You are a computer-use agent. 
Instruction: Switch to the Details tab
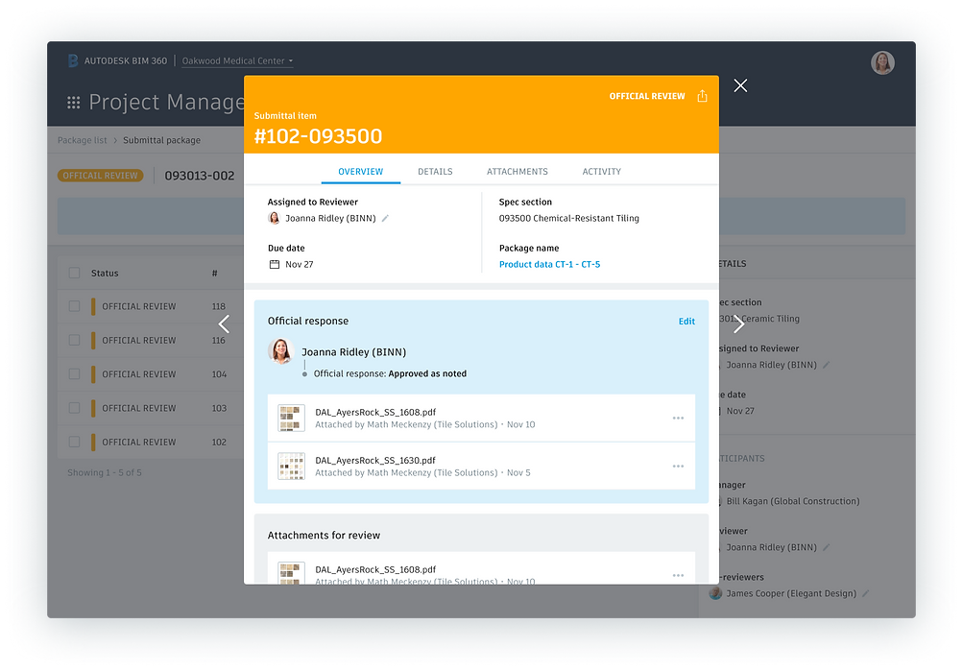coord(435,171)
